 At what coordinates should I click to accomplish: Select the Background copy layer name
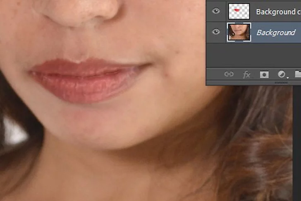click(277, 12)
